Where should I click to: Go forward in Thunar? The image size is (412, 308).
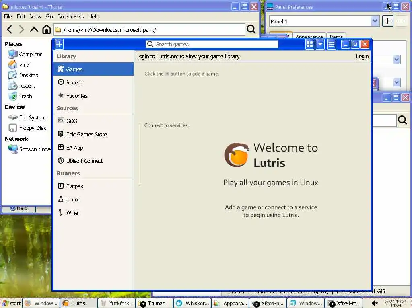click(22, 29)
